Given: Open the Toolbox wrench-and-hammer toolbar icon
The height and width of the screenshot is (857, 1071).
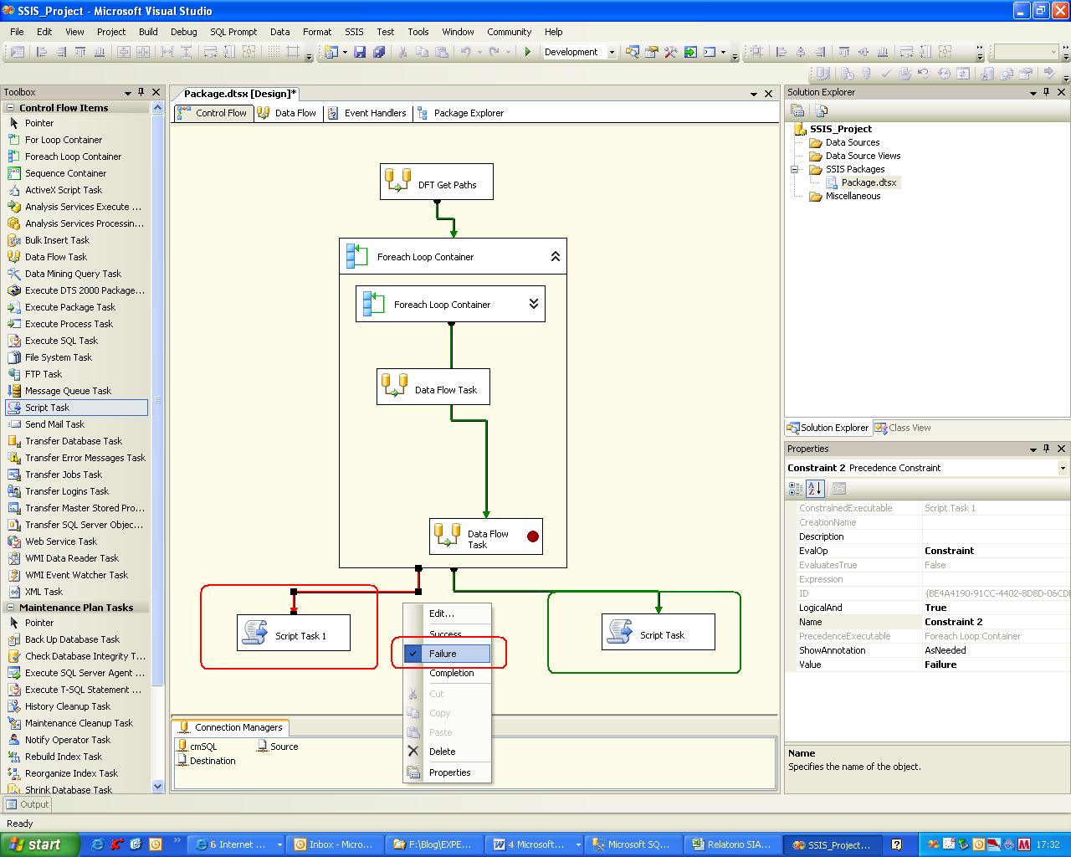Looking at the screenshot, I should click(670, 52).
